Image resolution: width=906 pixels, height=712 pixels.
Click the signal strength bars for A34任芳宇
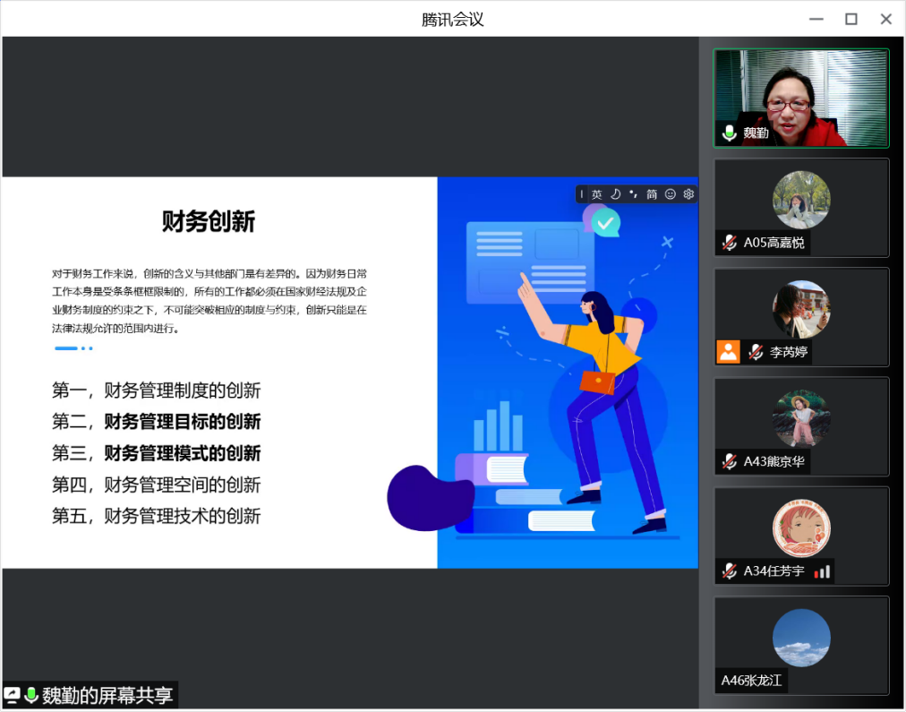(x=822, y=571)
